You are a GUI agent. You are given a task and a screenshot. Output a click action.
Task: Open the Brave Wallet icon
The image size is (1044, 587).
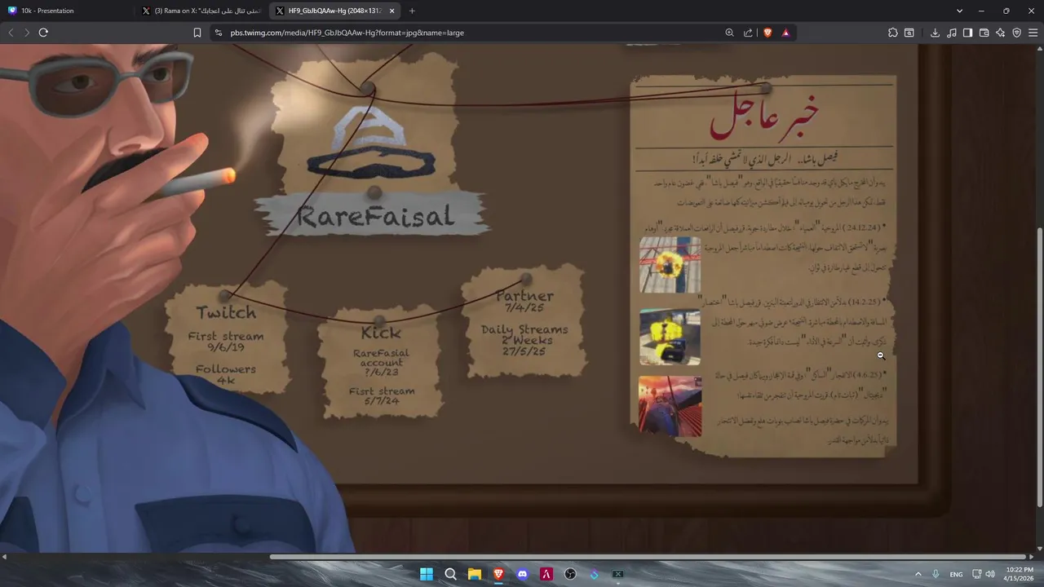point(984,33)
